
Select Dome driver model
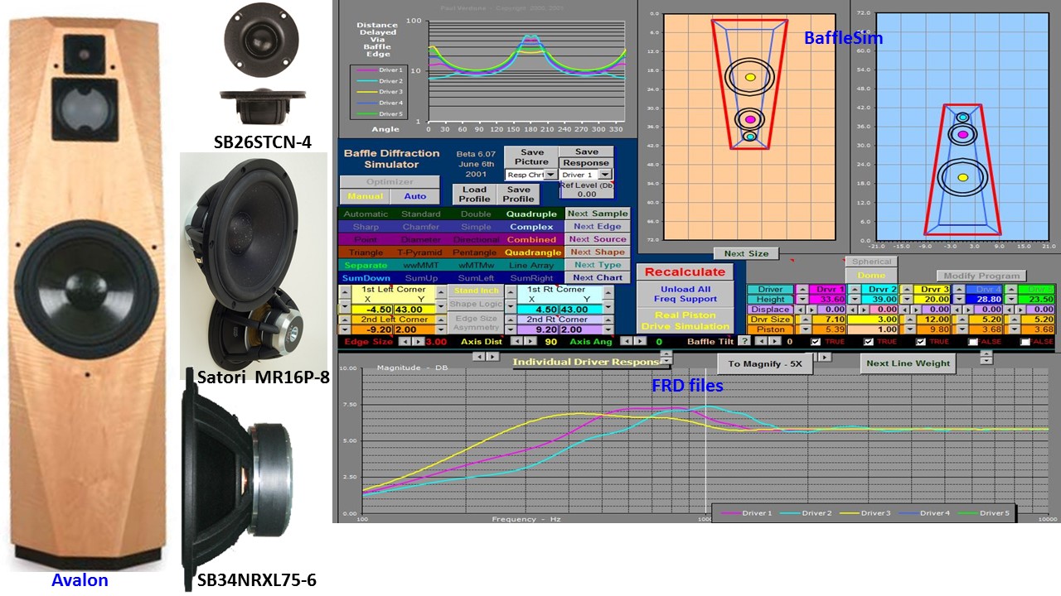pyautogui.click(x=871, y=275)
